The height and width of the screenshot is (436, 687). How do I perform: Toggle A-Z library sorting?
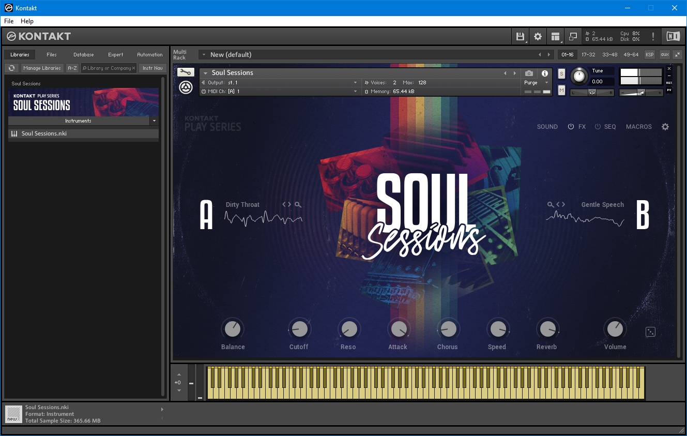(72, 68)
